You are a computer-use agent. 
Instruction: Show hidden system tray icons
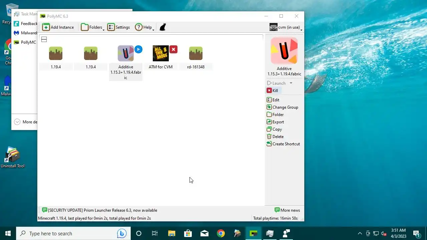(360, 233)
